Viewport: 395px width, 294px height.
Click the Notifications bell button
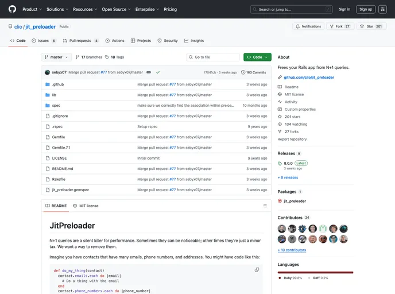coord(308,26)
